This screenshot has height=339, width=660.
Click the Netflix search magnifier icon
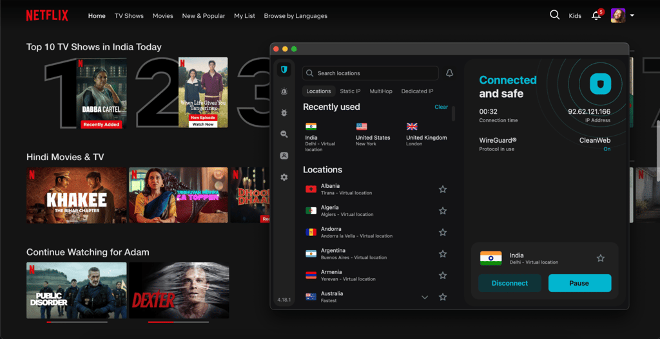click(x=555, y=15)
